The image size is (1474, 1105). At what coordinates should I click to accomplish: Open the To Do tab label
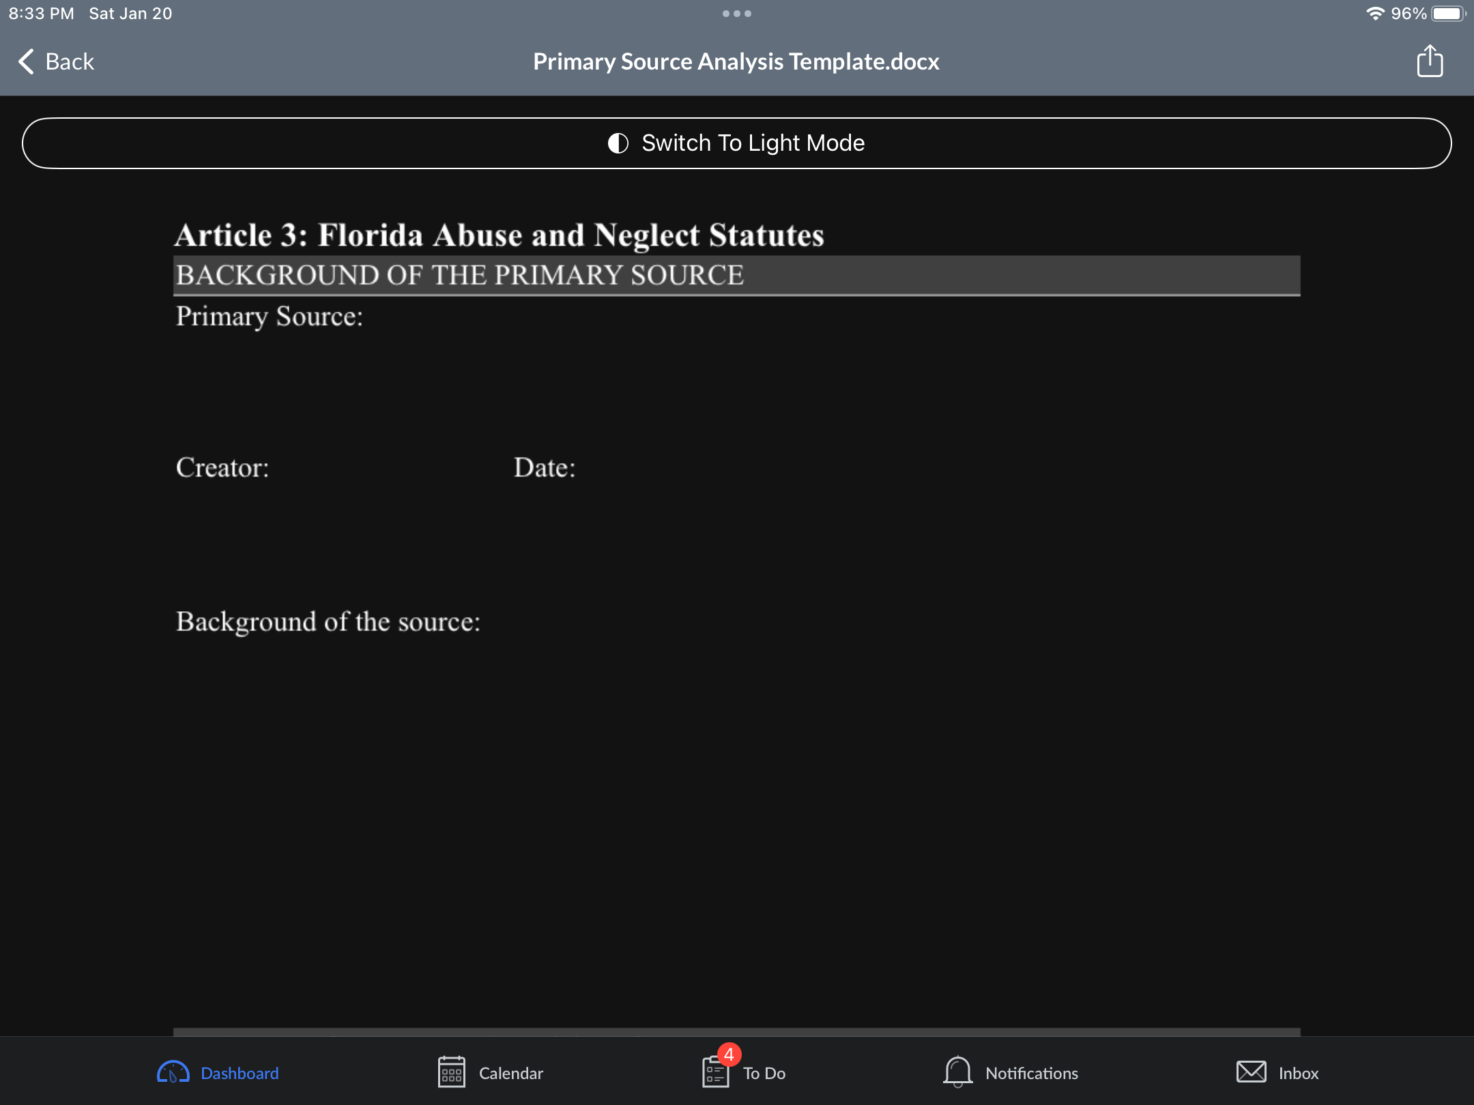[764, 1073]
